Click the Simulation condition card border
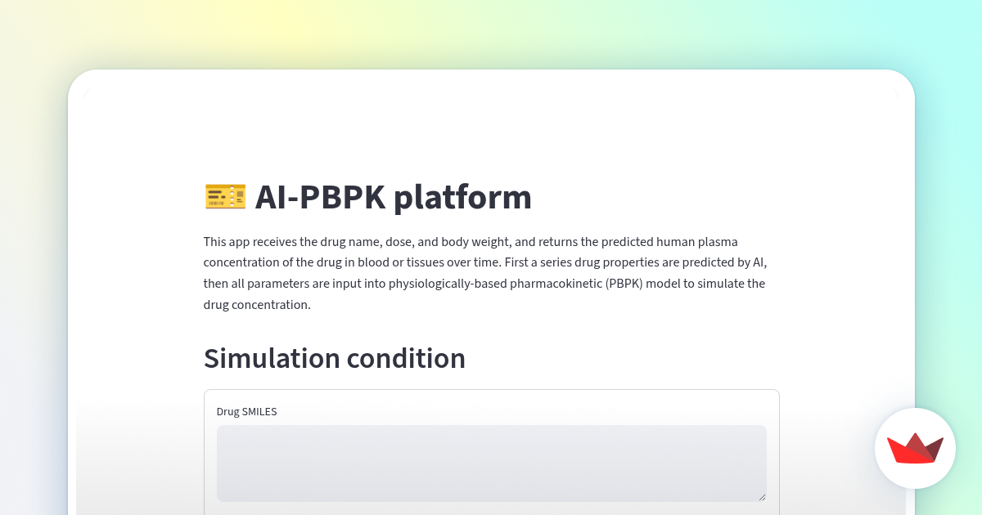The image size is (982, 515). (491, 390)
